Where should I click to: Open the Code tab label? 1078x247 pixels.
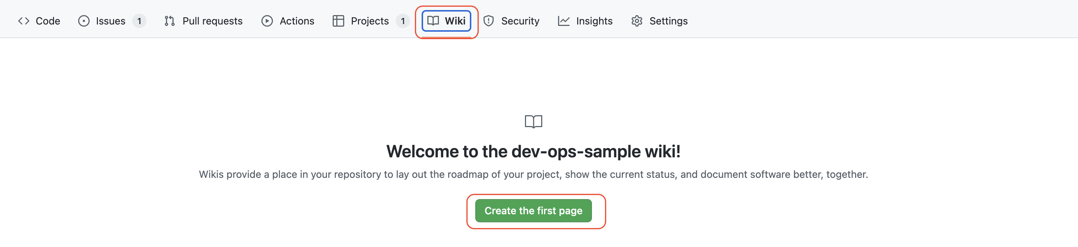(x=48, y=21)
